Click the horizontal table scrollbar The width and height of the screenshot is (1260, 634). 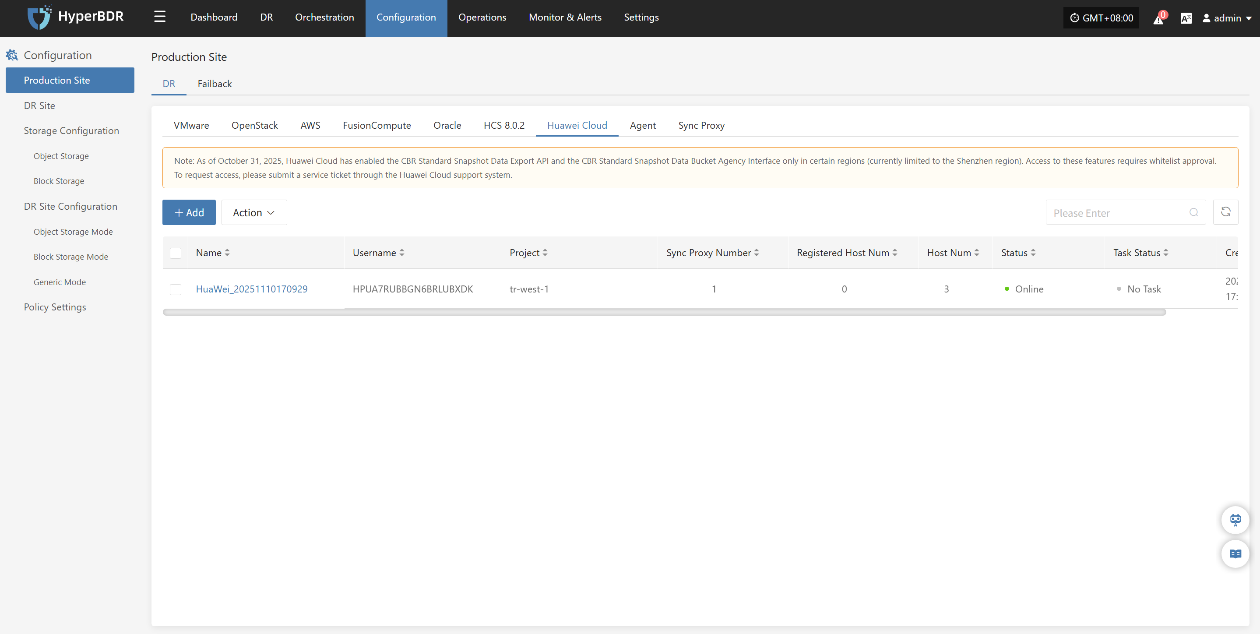point(664,313)
